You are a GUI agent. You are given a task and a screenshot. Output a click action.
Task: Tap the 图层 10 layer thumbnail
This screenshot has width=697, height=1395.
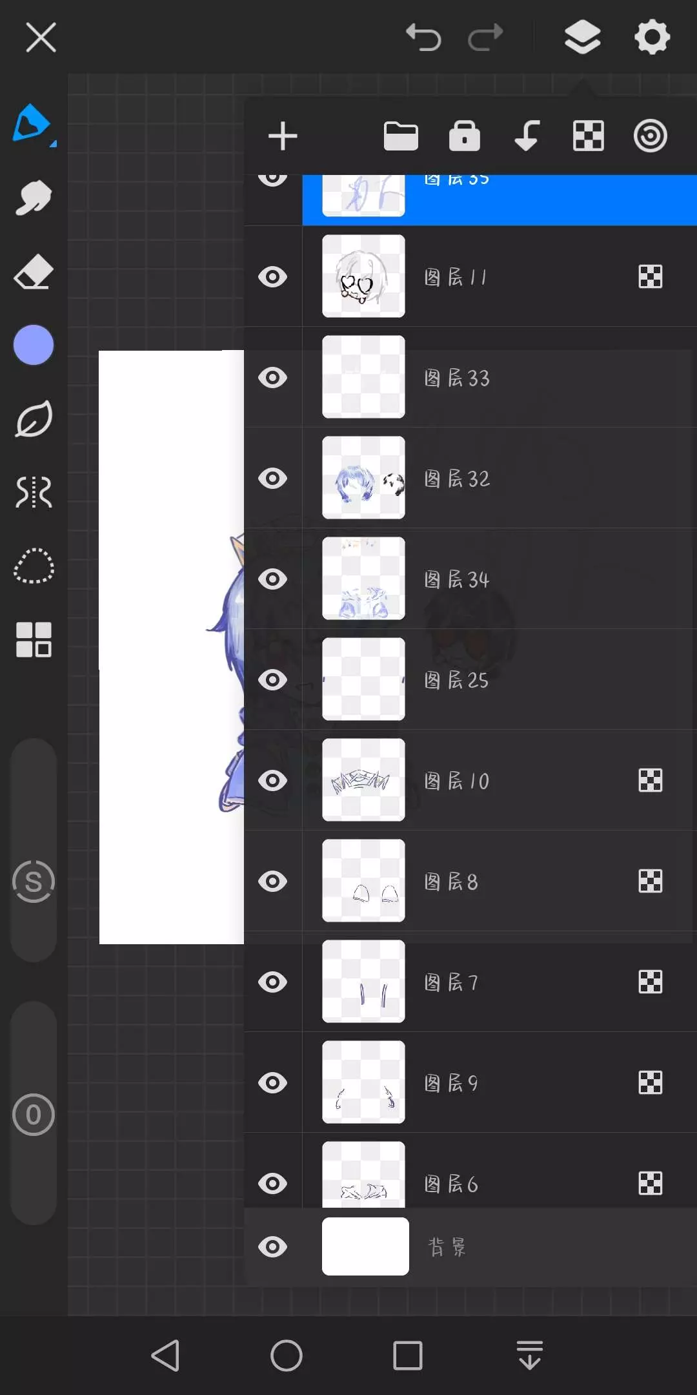pyautogui.click(x=363, y=780)
